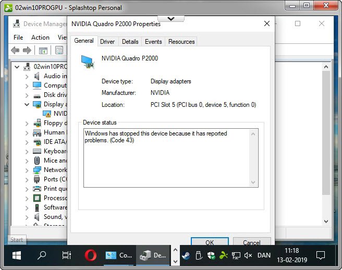Click the Disk drives icon in tree
This screenshot has width=342, height=270.
tap(37, 95)
